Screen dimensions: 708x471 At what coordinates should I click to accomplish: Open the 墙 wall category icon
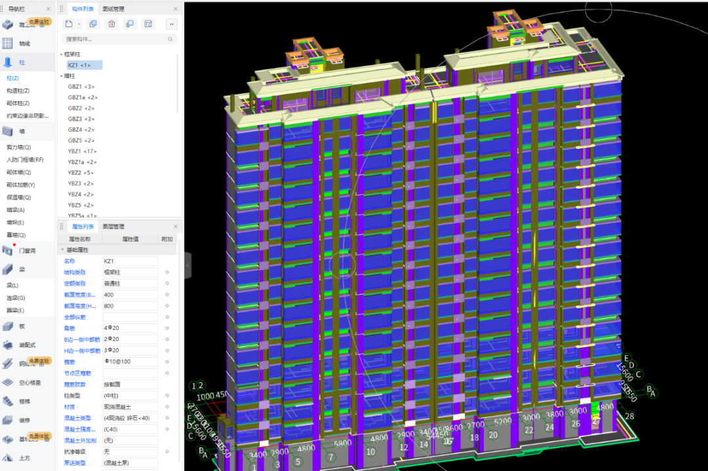(x=8, y=131)
